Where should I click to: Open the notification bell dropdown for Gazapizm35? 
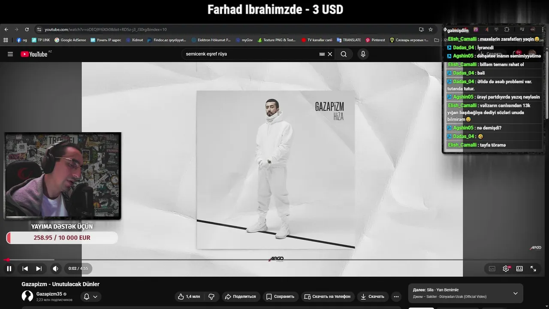(90, 297)
